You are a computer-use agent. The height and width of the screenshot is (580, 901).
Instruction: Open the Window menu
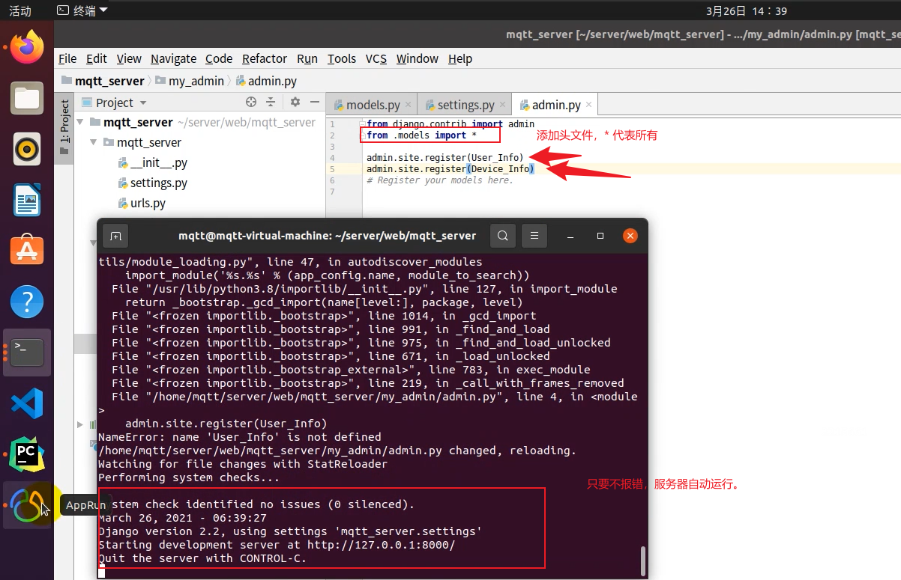tap(418, 58)
